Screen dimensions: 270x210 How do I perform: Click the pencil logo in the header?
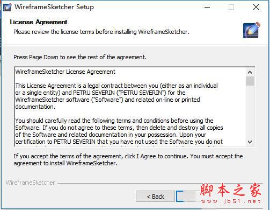(x=251, y=30)
